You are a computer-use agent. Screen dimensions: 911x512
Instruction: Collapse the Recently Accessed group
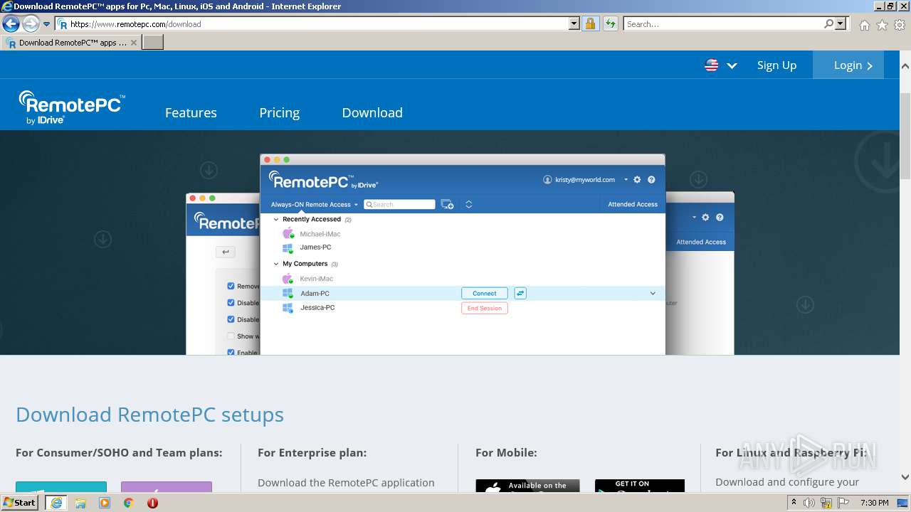(276, 220)
